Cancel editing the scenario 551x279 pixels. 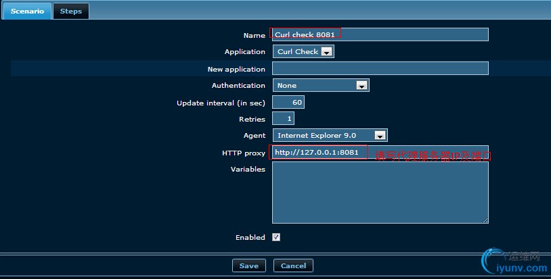click(293, 265)
